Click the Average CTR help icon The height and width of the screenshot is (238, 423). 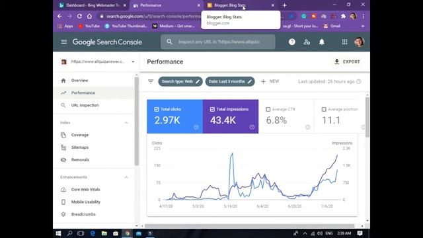coord(307,127)
